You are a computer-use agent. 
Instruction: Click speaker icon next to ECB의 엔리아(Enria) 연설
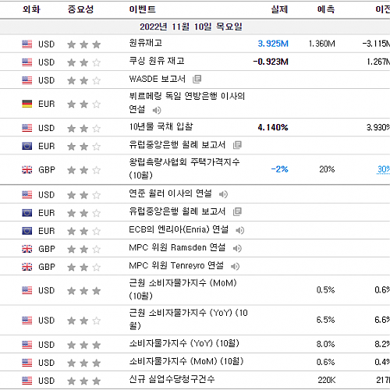coord(239,230)
